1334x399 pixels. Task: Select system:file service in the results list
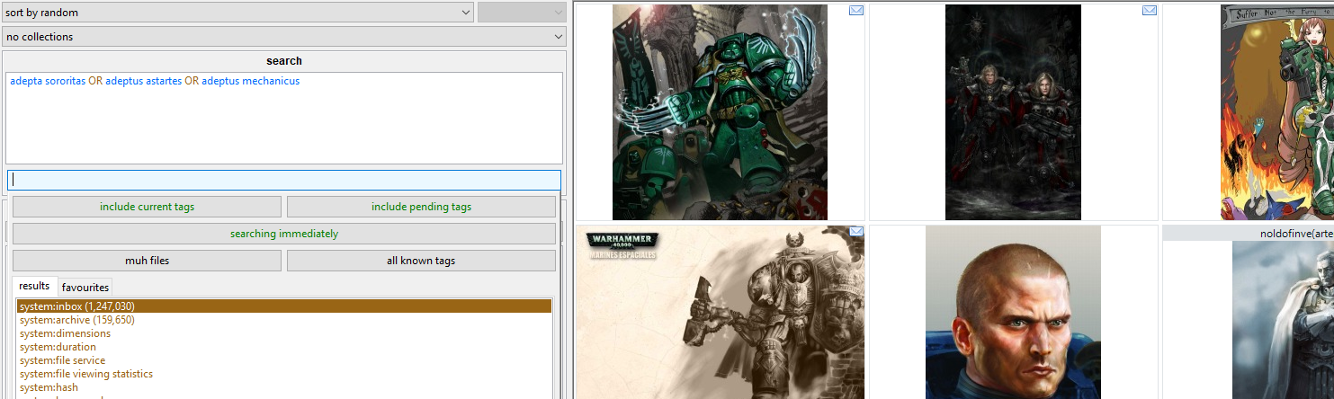tap(284, 360)
